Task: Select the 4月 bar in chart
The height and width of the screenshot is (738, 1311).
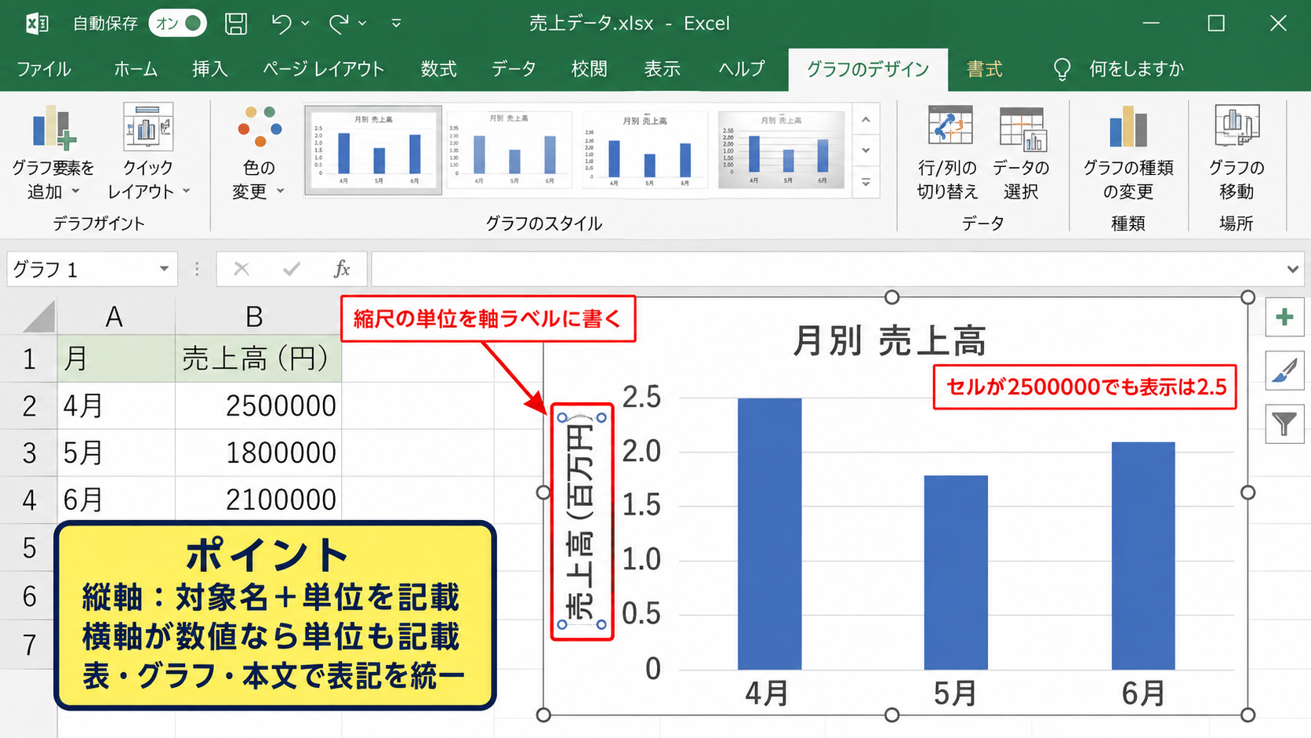Action: [769, 533]
